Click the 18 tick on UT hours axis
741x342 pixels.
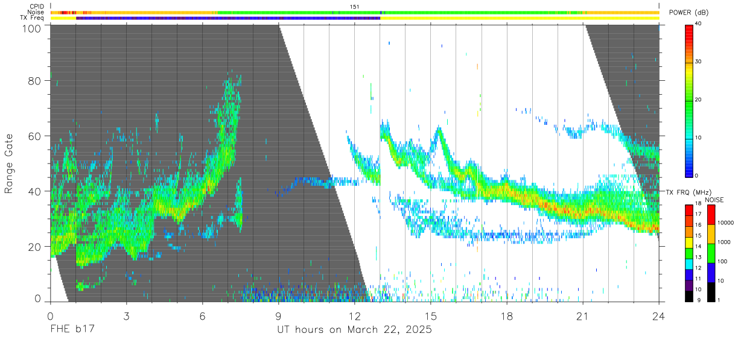pos(507,315)
